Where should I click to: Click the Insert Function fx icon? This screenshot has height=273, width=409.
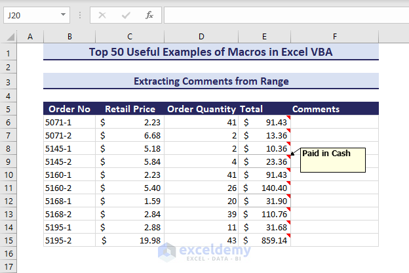point(149,14)
